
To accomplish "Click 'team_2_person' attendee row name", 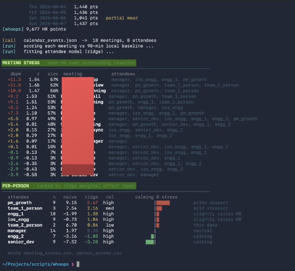I will click(25, 225).
